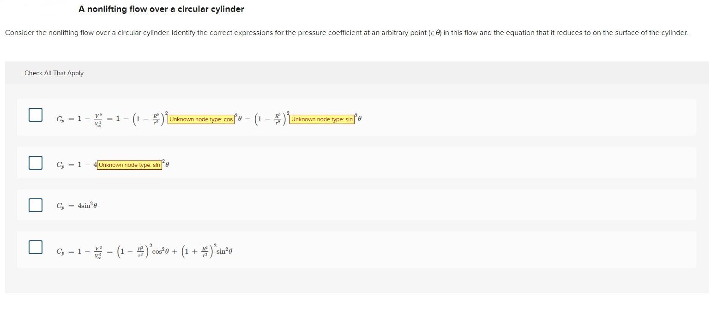Image resolution: width=723 pixels, height=309 pixels.
Task: Click the fourth answer's full equation expression
Action: pos(145,250)
